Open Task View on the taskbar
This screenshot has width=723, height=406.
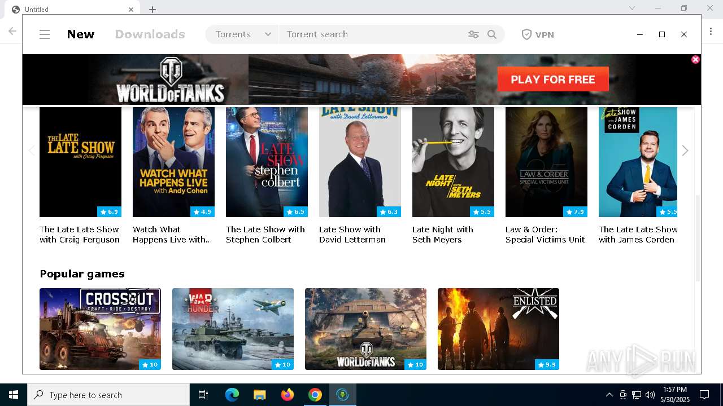tap(203, 395)
